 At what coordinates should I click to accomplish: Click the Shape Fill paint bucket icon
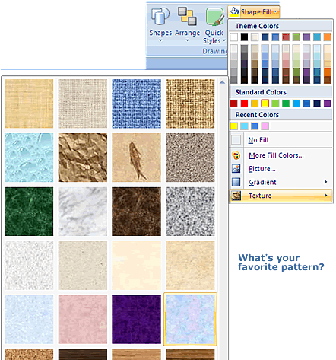coord(234,11)
